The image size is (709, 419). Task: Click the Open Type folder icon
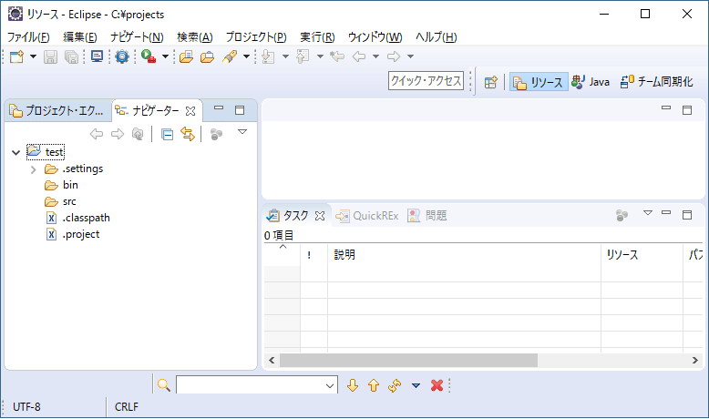click(x=186, y=56)
